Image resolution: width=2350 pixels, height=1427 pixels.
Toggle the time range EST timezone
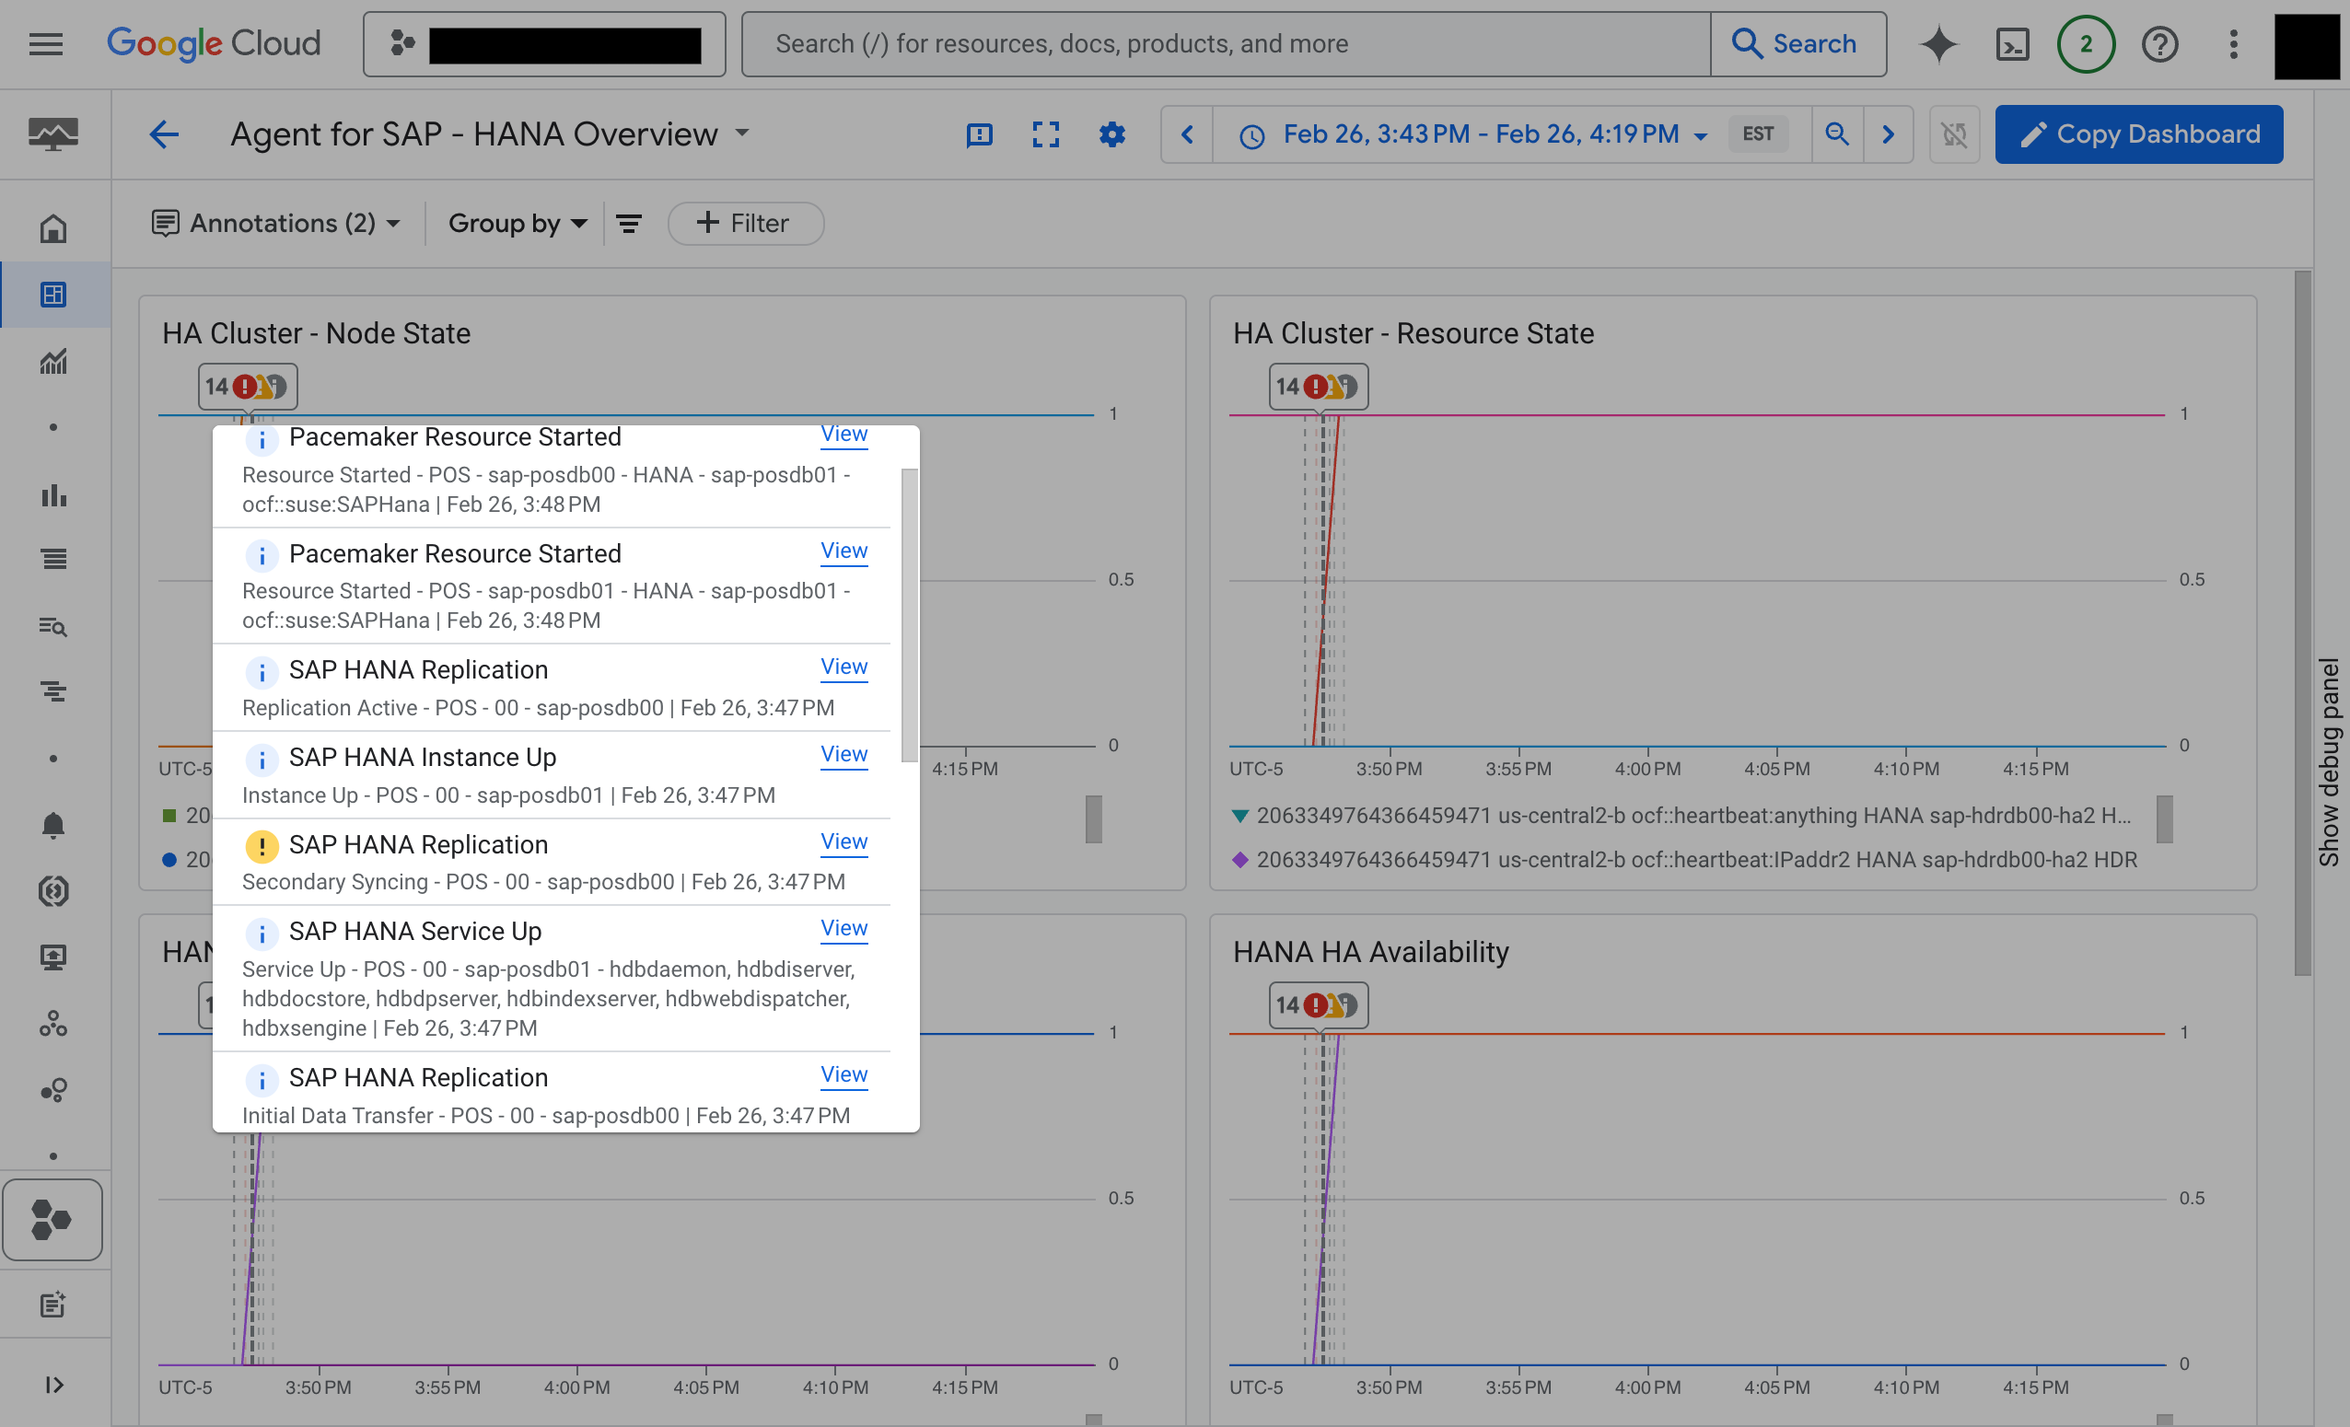1759,133
